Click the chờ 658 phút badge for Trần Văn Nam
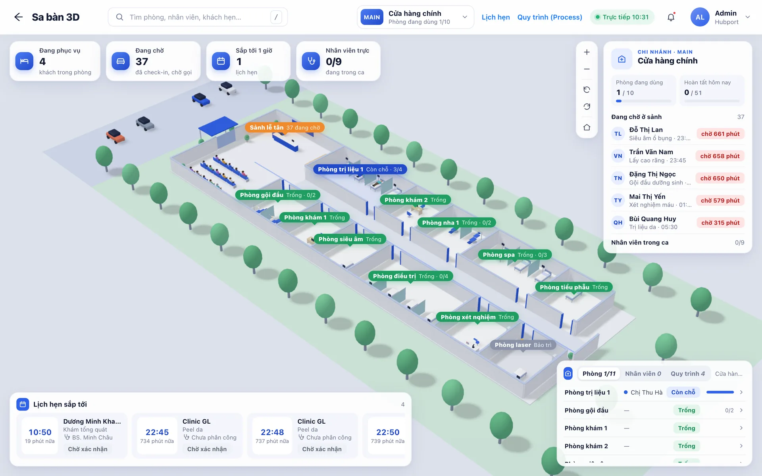 720,156
